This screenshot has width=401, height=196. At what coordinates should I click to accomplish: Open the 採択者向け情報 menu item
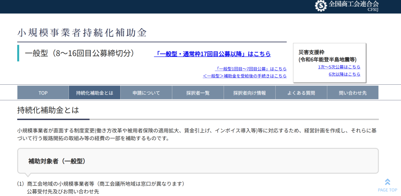249,93
